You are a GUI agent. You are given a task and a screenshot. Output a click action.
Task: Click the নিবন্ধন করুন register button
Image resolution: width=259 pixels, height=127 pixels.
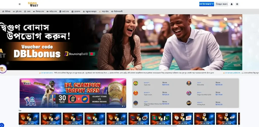(x=222, y=4)
